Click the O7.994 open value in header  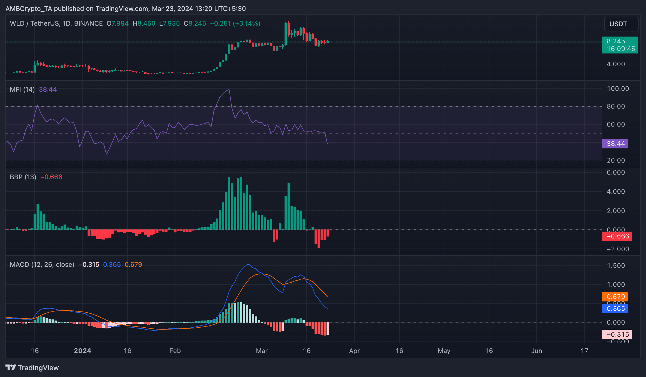[x=118, y=23]
